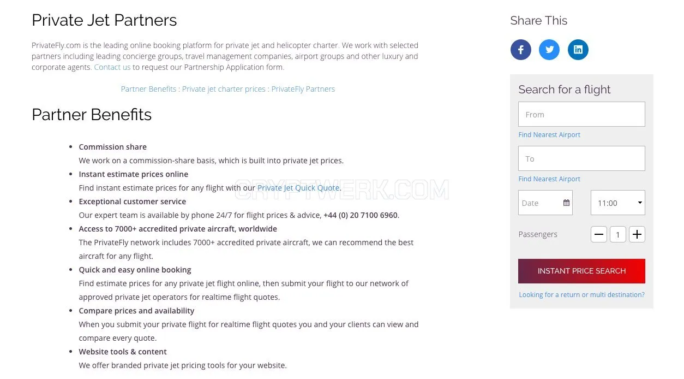Screen dimensions: 684x379
Task: Increase passengers with the plus button
Action: (x=637, y=234)
